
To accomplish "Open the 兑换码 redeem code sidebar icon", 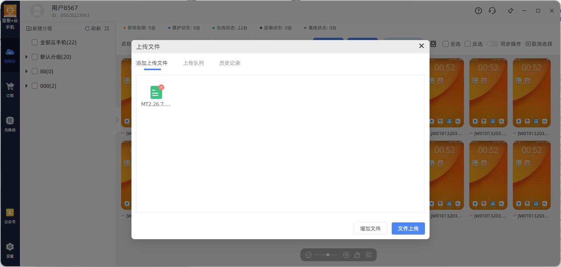I will pyautogui.click(x=10, y=124).
